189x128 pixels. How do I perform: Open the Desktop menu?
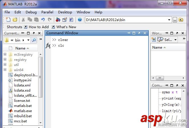coord(65,12)
